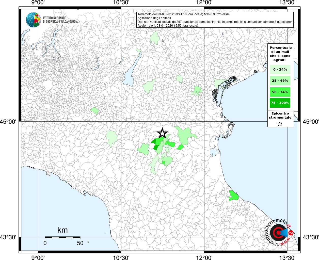Screen dimensions: 319x260
Task: Click the earthquake info title box
Action: coord(215,20)
